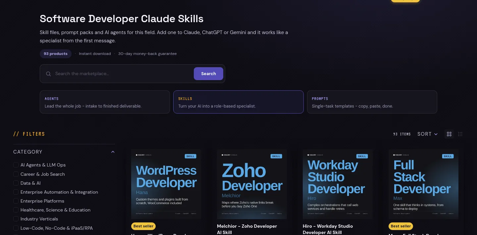Click the 93 products badge
Image resolution: width=477 pixels, height=235 pixels.
coord(56,54)
